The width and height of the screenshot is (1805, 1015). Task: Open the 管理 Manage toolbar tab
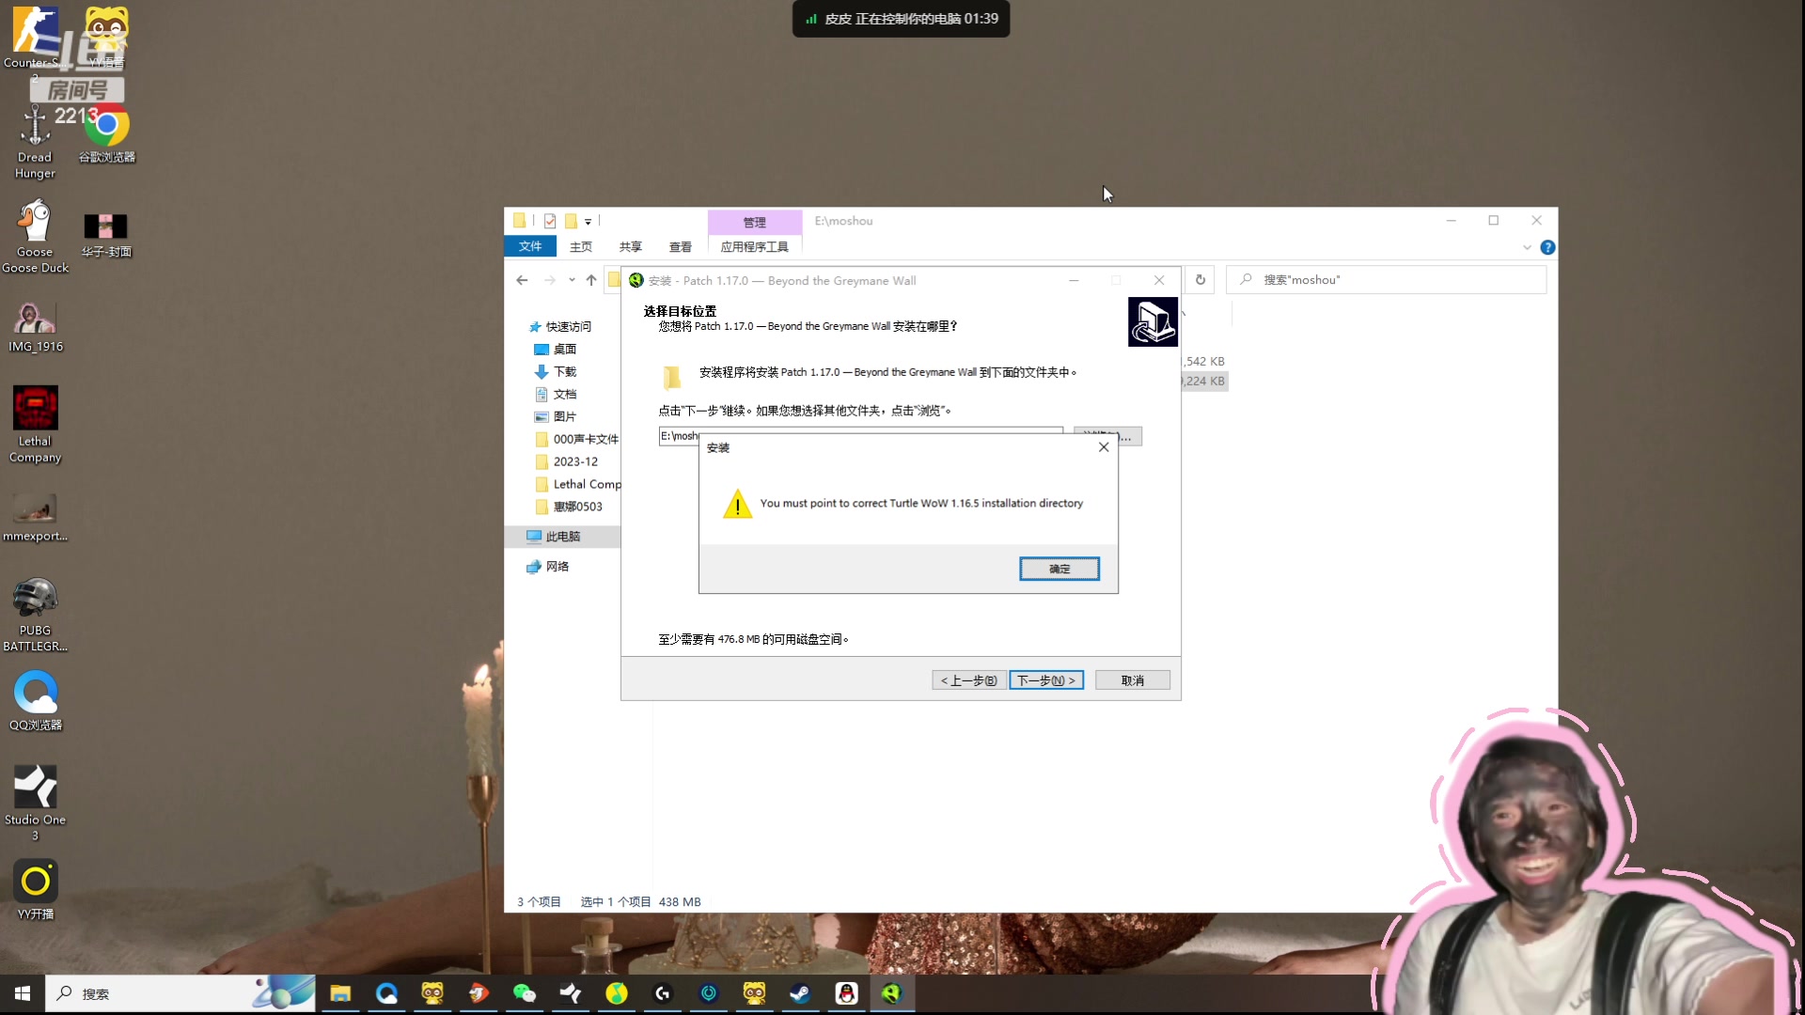pos(754,219)
